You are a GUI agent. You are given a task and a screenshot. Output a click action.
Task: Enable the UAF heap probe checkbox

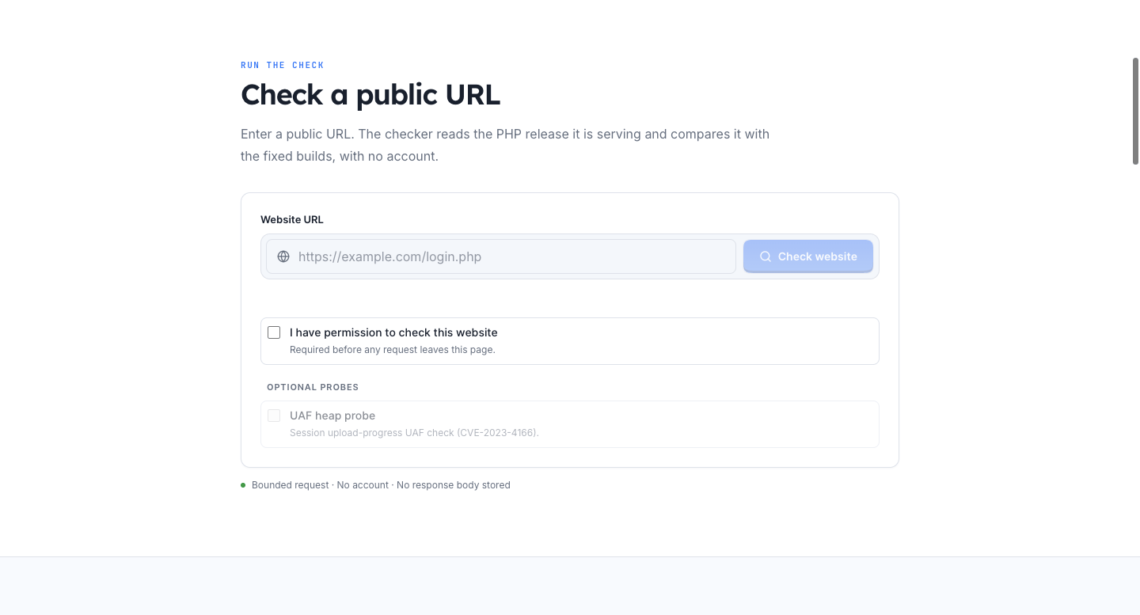click(x=274, y=416)
